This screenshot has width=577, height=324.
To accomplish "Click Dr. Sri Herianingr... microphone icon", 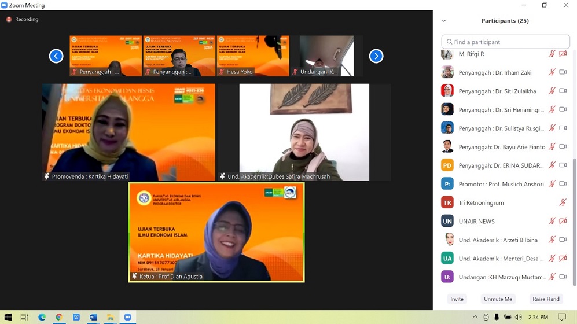I will pos(552,109).
